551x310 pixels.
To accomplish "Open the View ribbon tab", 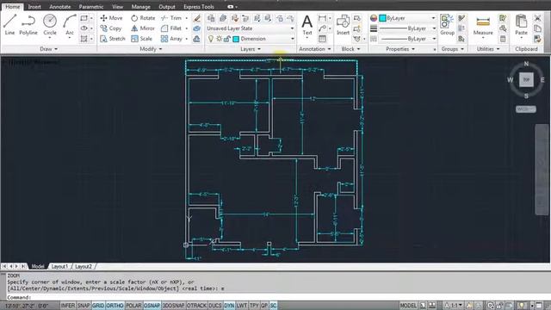I will pos(117,7).
